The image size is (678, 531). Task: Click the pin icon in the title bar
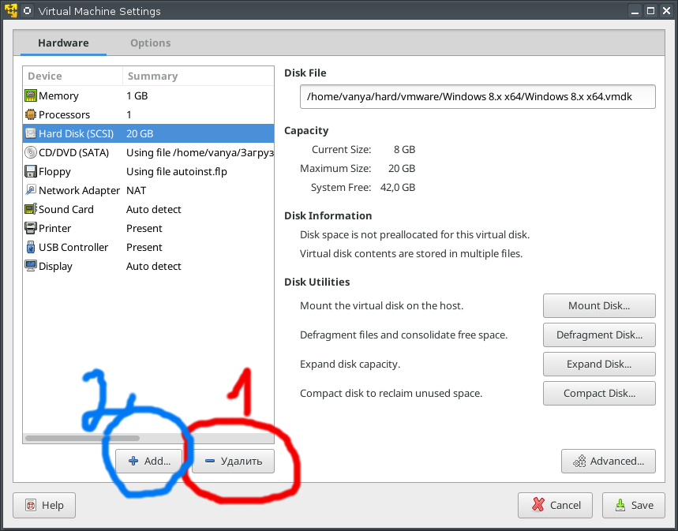coord(28,11)
